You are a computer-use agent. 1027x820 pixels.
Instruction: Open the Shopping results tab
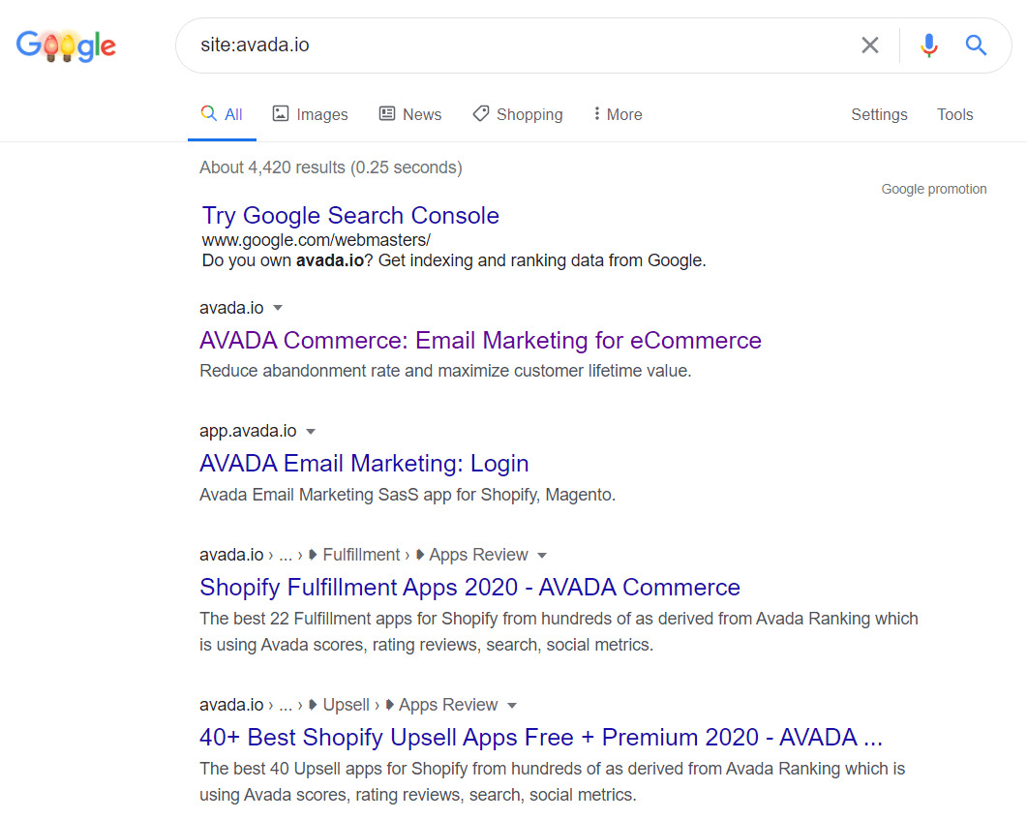coord(517,114)
